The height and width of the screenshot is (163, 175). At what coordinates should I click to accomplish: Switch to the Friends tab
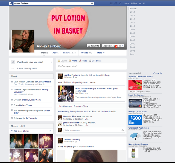click(86, 53)
